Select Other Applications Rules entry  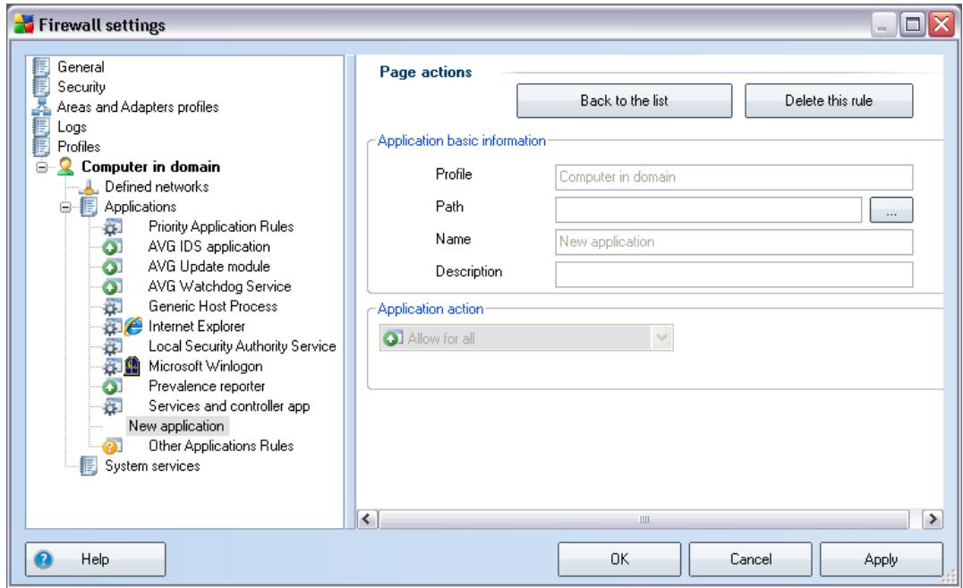coord(221,446)
